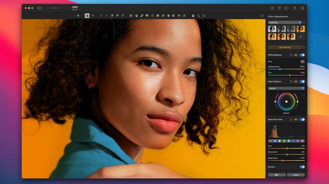Click the compare split-view button

click(277, 175)
